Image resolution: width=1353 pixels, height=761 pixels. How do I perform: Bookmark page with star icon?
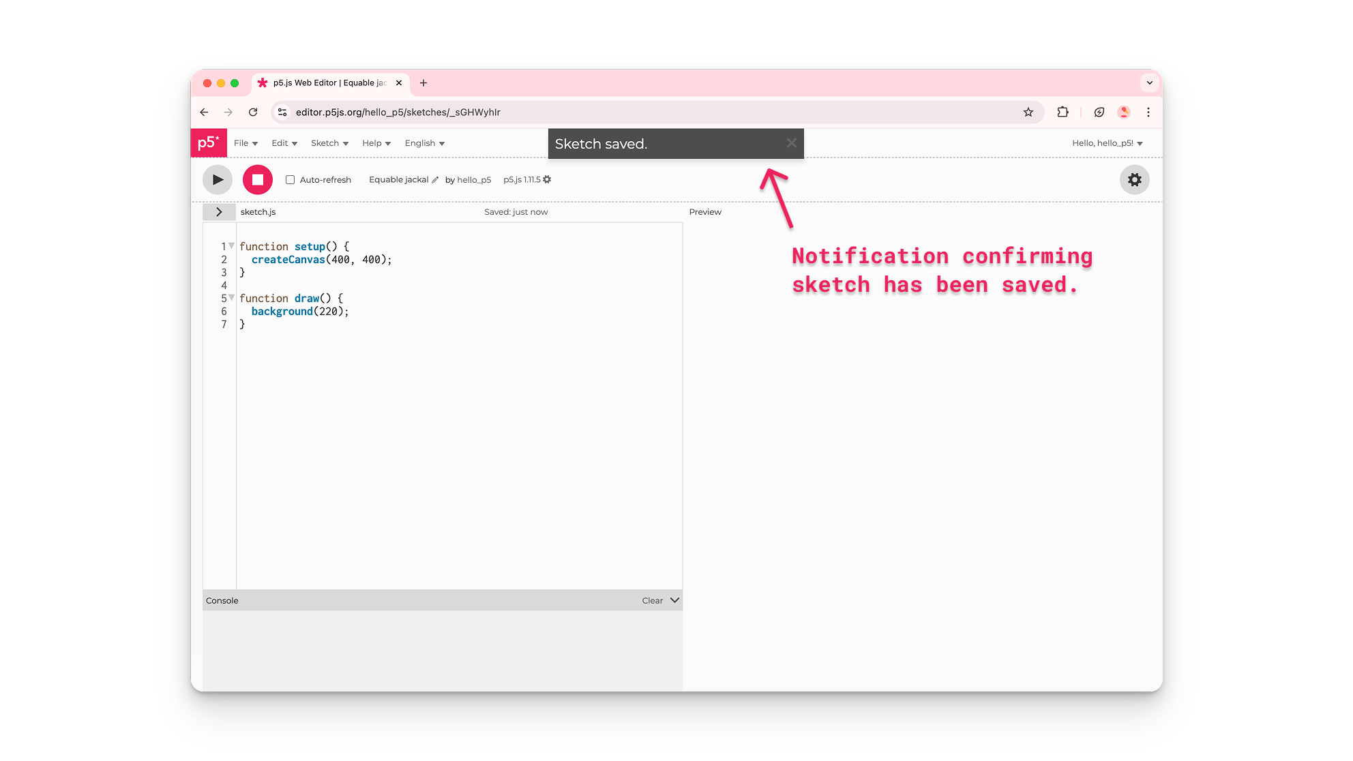click(1028, 113)
